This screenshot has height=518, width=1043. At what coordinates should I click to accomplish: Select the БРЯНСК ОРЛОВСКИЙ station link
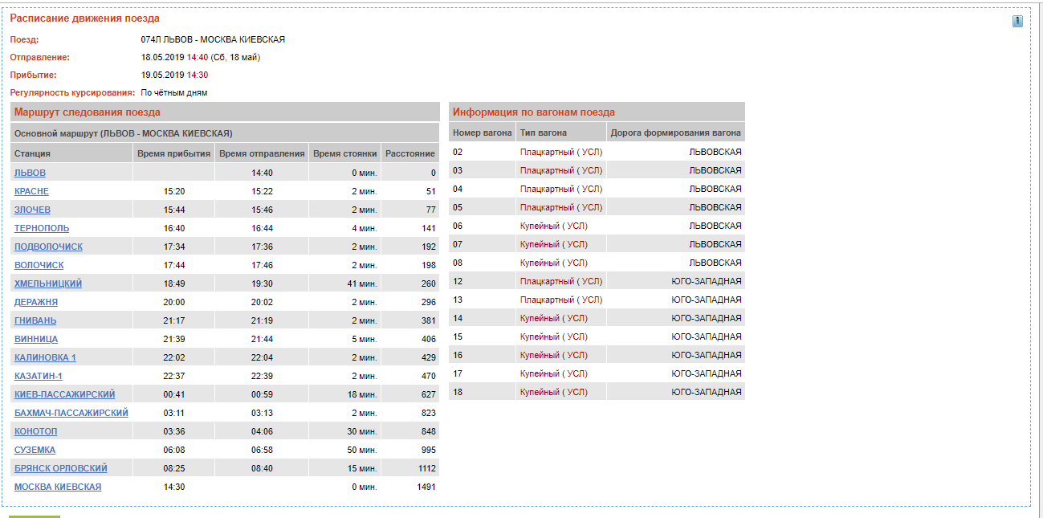point(61,468)
